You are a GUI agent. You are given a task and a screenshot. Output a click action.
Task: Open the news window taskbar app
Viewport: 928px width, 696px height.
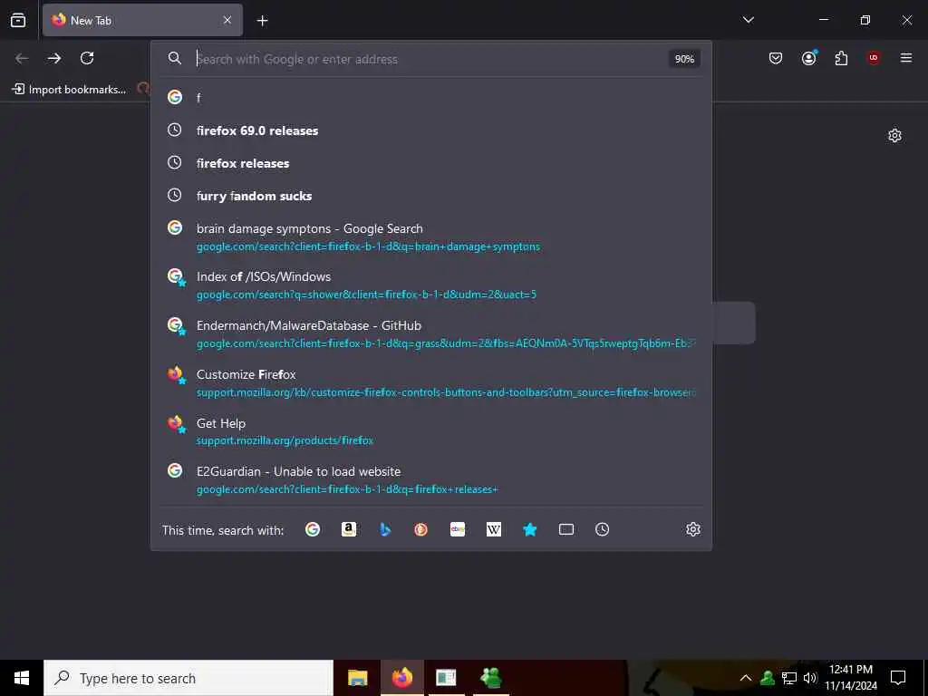(446, 678)
